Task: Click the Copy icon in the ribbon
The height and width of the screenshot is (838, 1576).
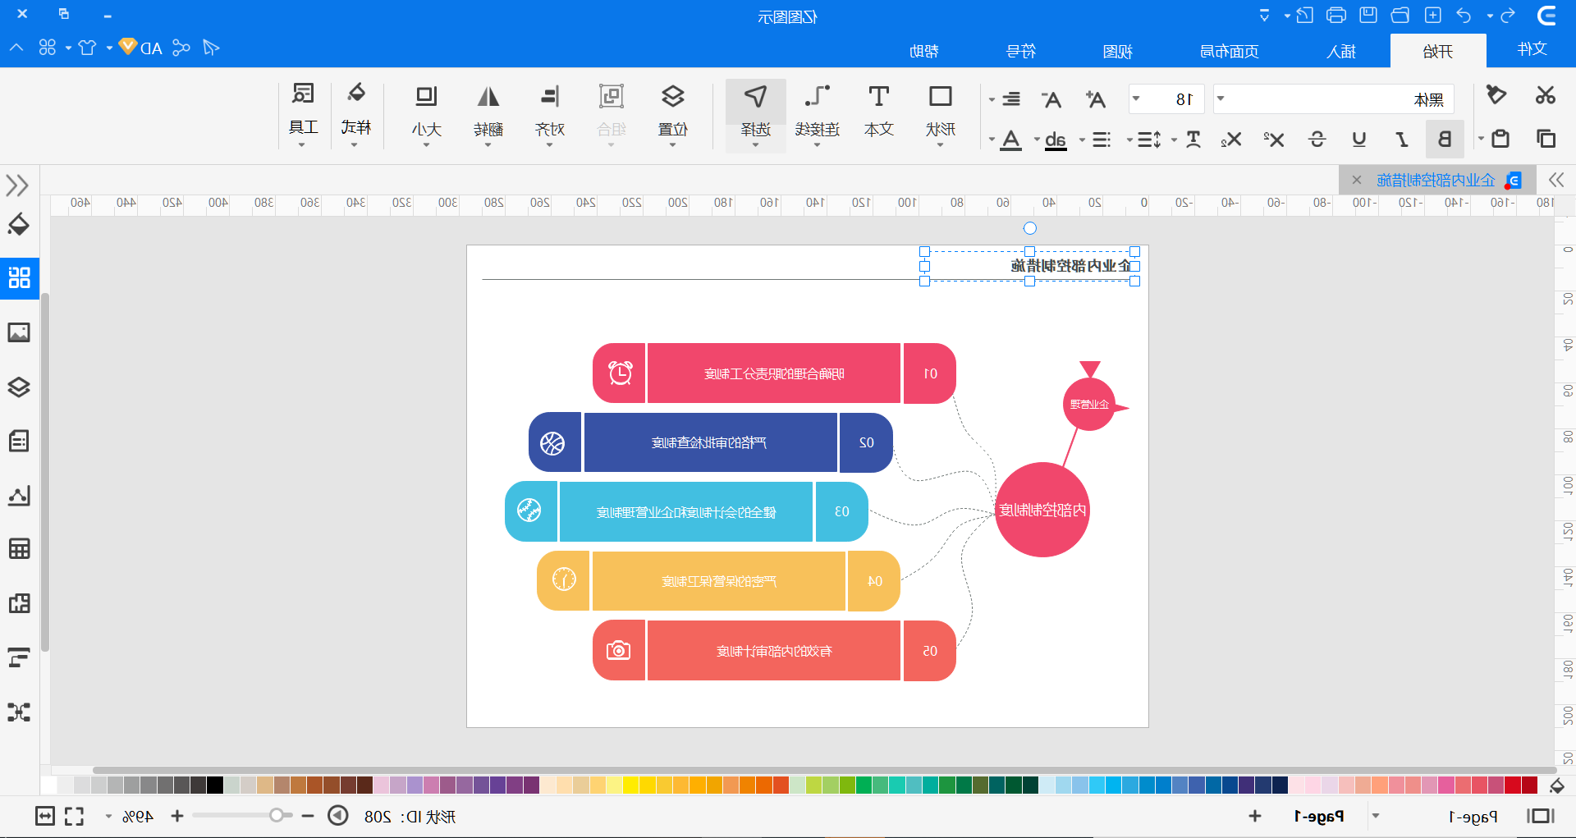Action: pyautogui.click(x=1546, y=139)
